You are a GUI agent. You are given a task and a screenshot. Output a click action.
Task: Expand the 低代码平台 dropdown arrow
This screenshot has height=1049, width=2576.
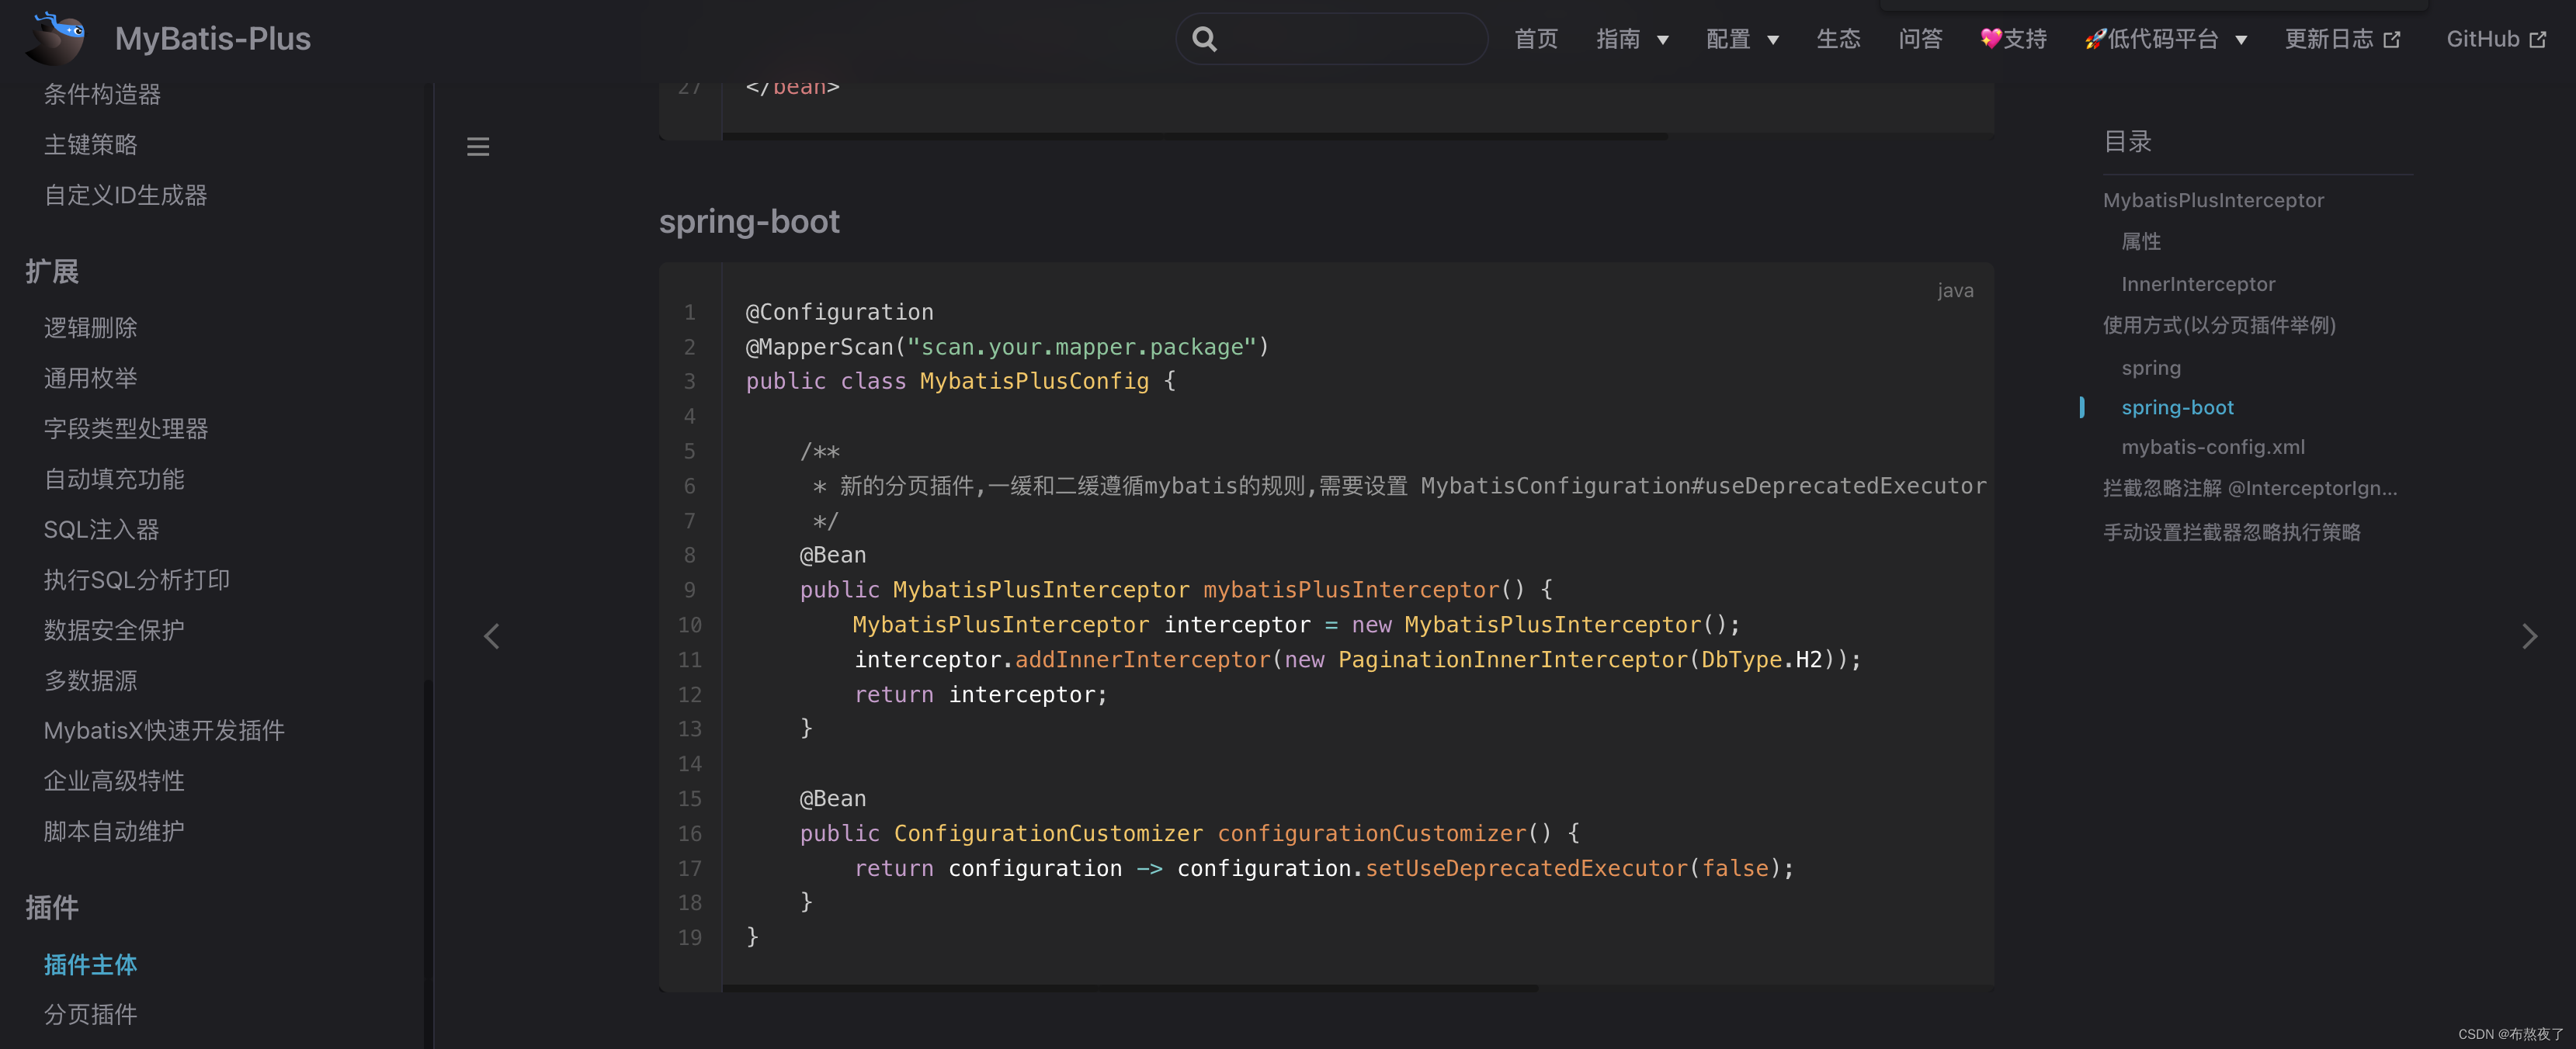coord(2241,41)
